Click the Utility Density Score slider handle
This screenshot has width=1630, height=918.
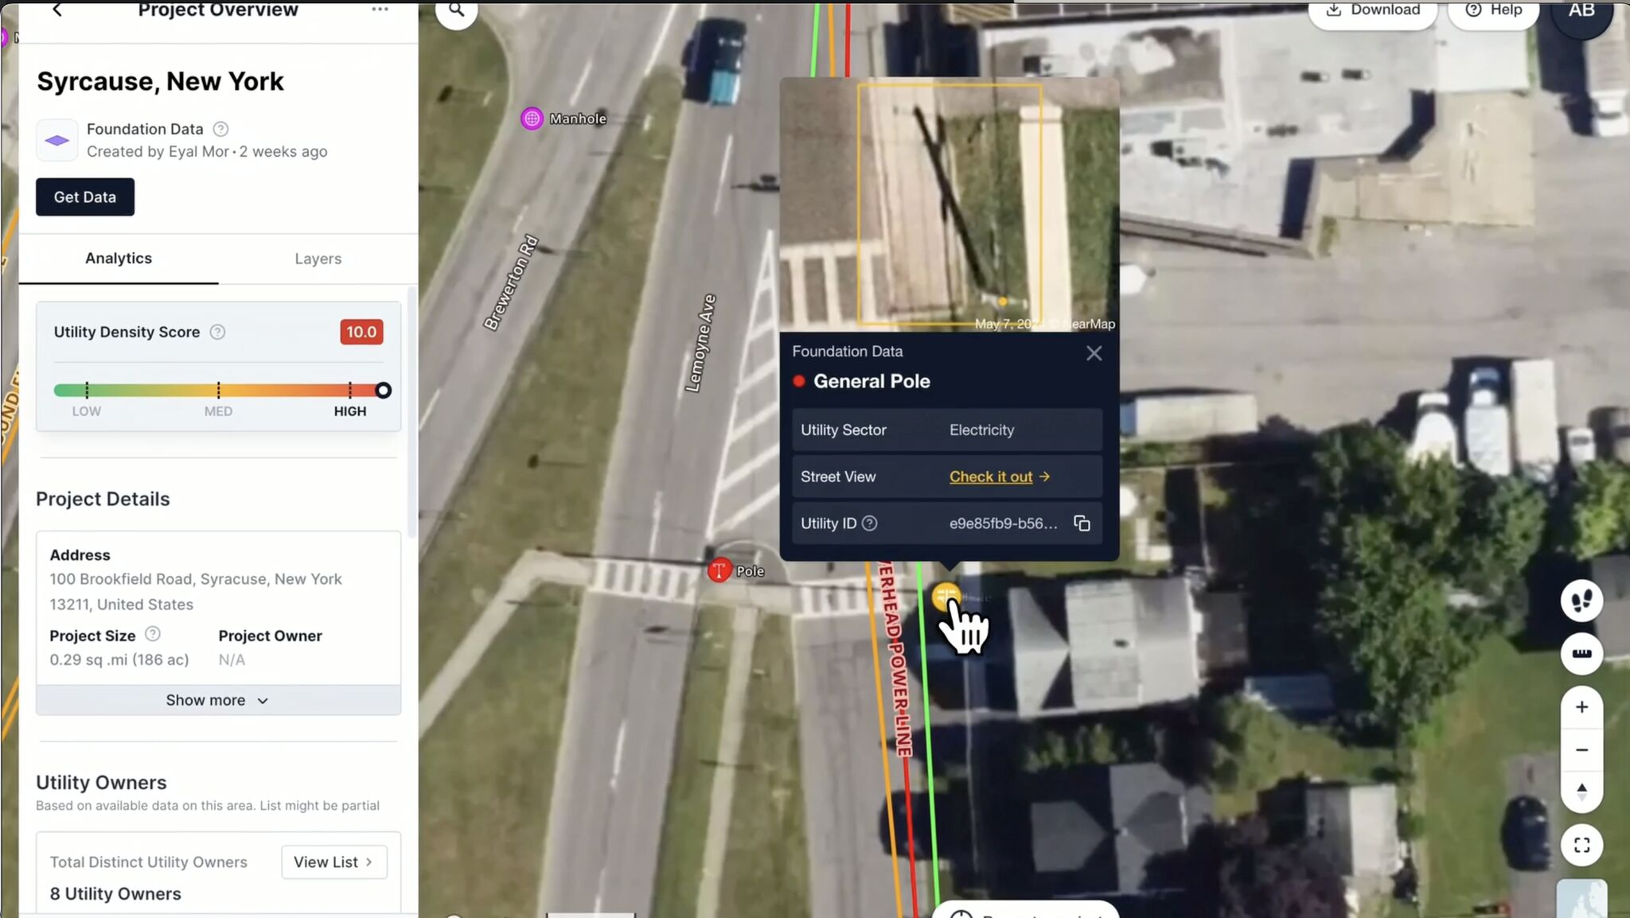383,391
